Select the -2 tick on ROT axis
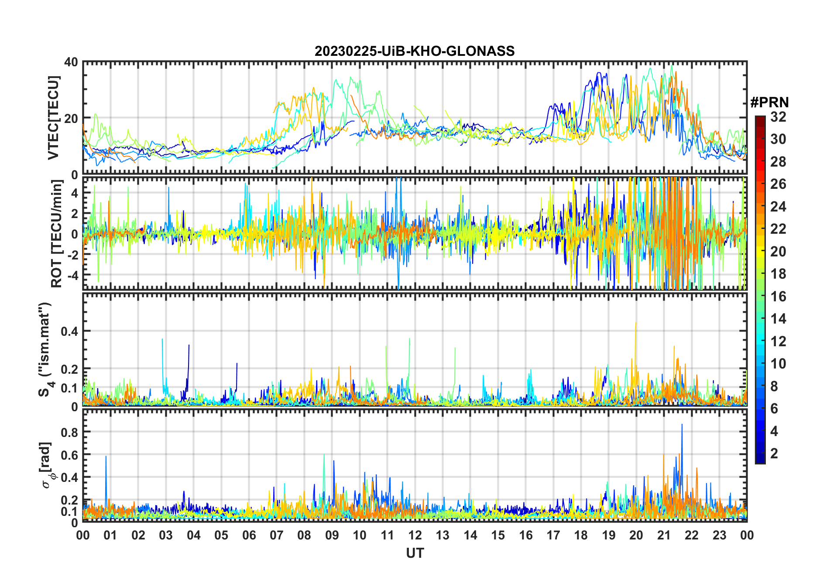The width and height of the screenshot is (830, 580). [x=73, y=254]
